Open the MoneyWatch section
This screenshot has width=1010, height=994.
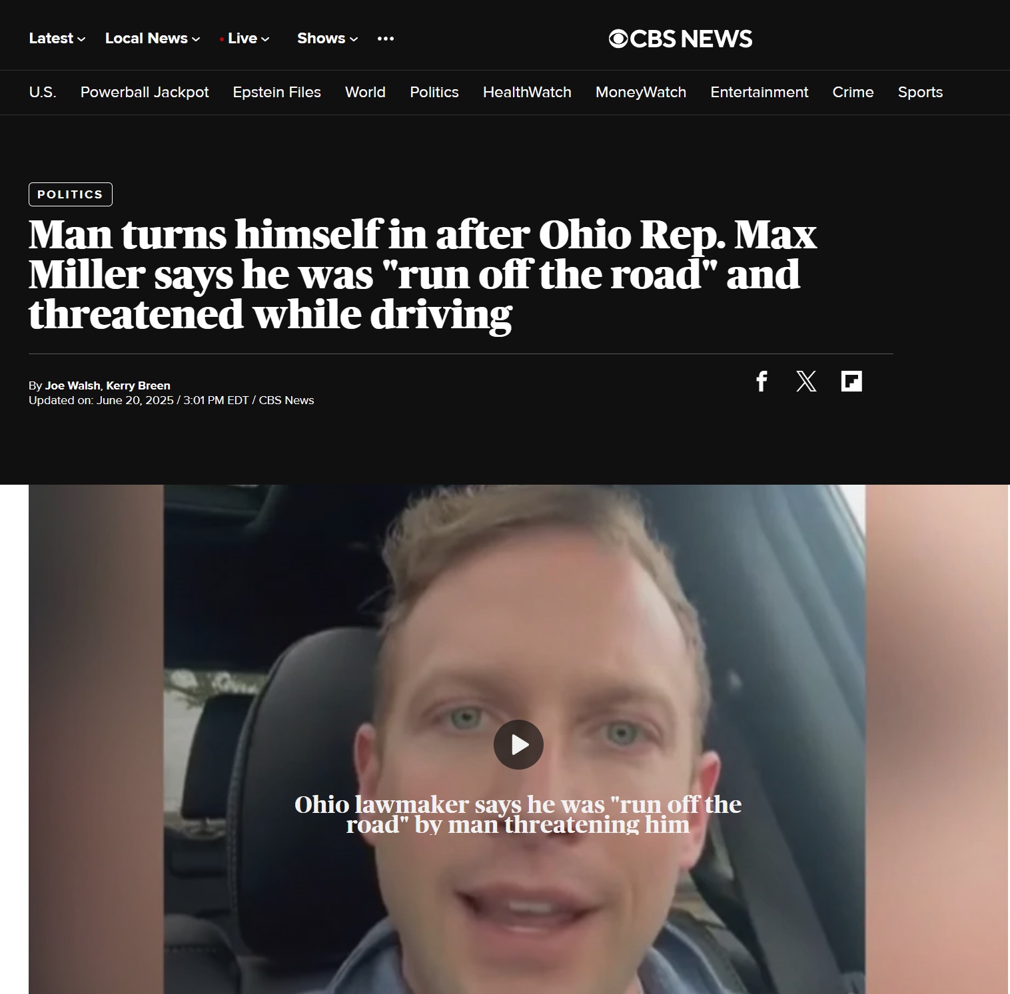(x=641, y=93)
